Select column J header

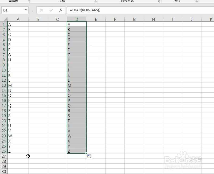click(x=192, y=19)
